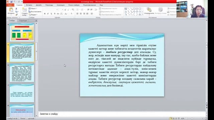The height and width of the screenshot is (120, 214).
Task: Switch to slide sorter view in status bar
Action: coord(174,119)
